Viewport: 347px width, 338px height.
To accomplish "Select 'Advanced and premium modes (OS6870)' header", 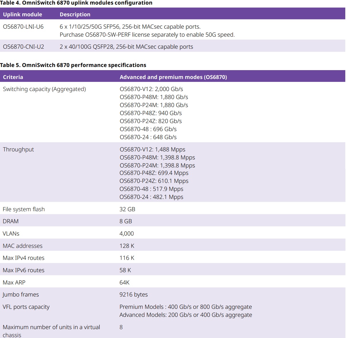I will coord(173,77).
